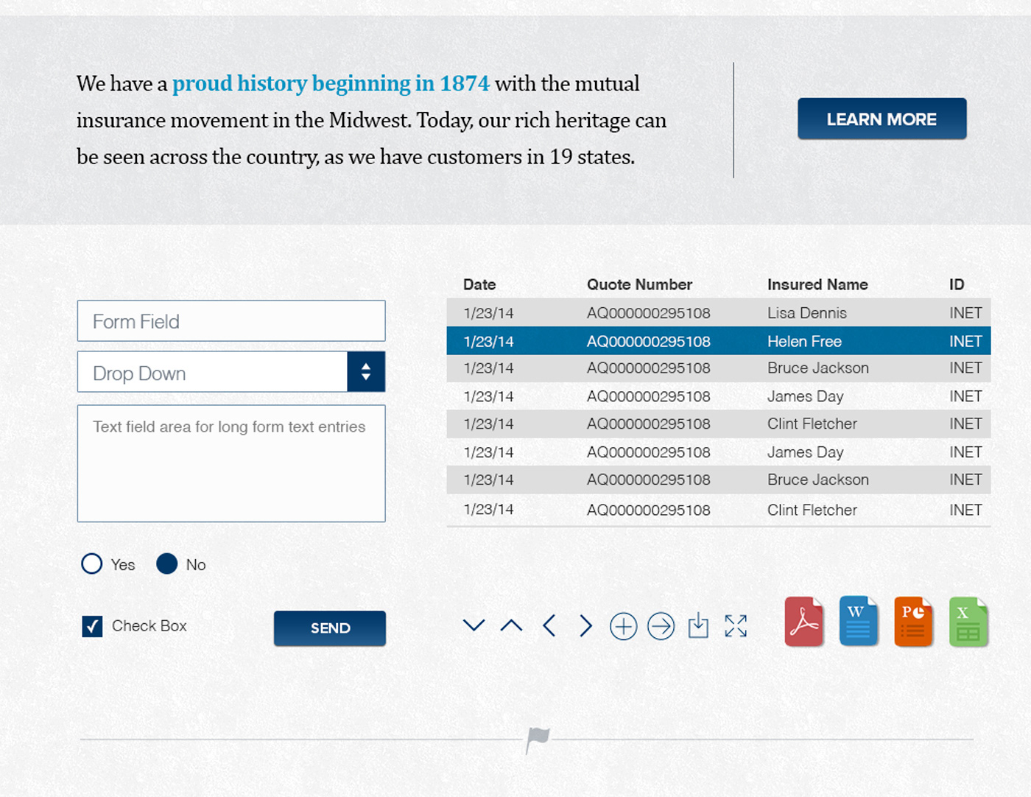Click the long form text area
The height and width of the screenshot is (797, 1031).
pos(231,463)
